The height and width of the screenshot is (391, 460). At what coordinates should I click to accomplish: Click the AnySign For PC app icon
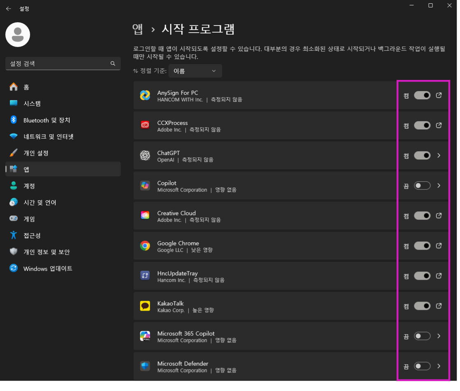145,96
